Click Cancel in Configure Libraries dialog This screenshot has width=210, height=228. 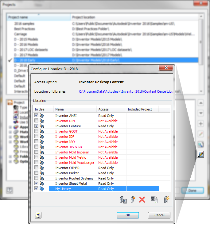[x=159, y=215]
